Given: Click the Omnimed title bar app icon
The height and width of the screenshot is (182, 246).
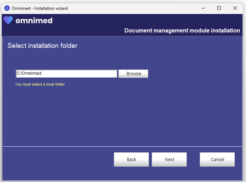Looking at the screenshot, I should click(7, 8).
